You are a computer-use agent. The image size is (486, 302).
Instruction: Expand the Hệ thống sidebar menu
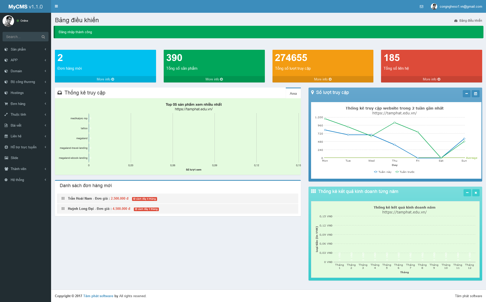click(26, 180)
